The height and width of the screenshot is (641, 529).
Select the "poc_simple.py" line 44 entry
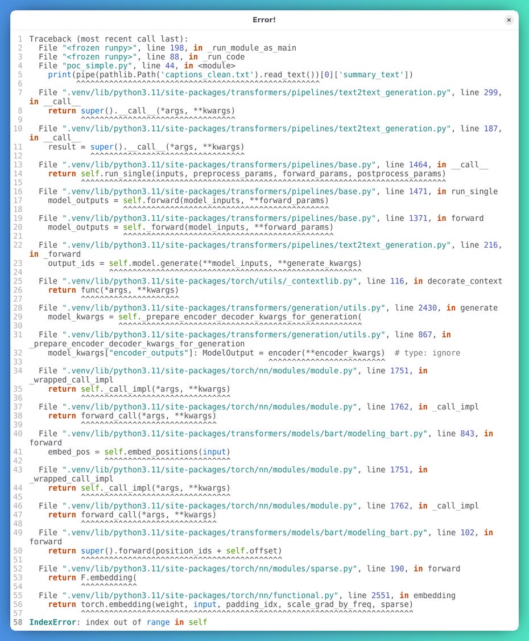click(x=137, y=66)
